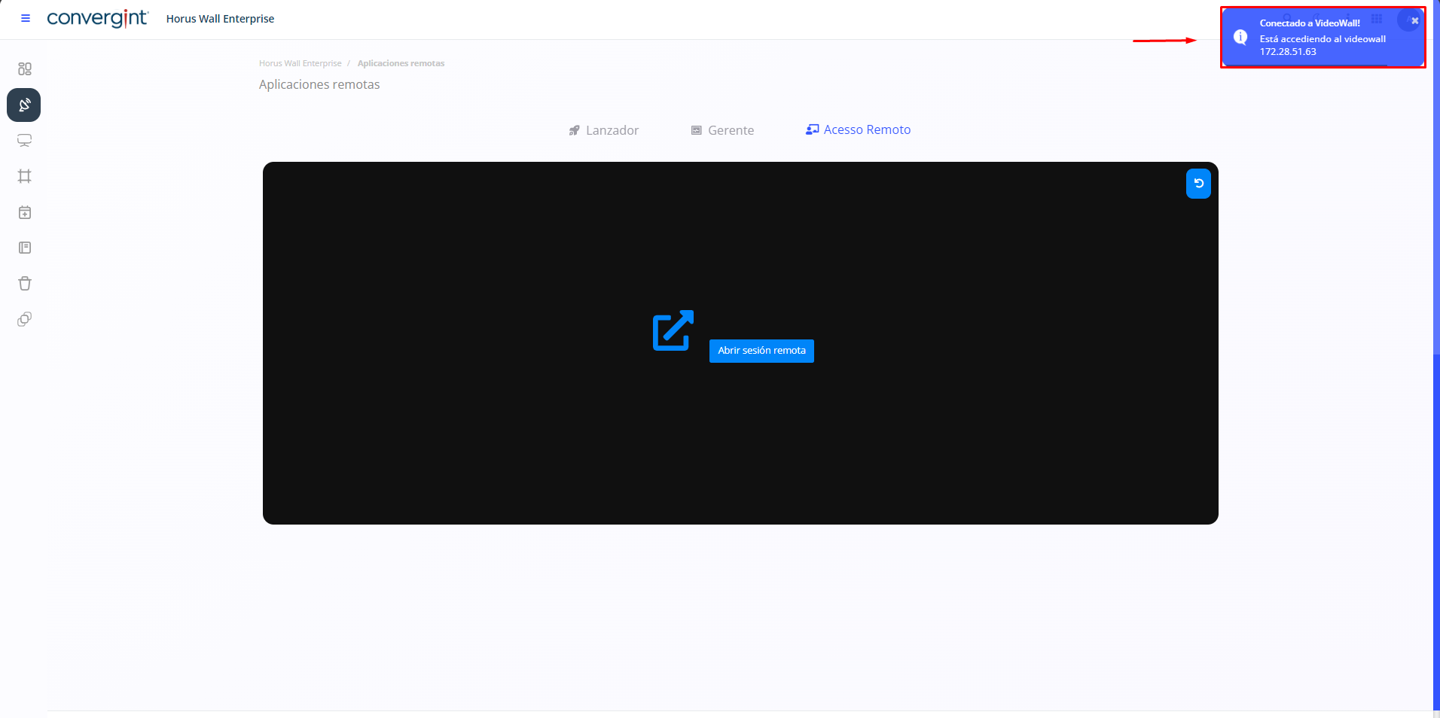Select the satellite dish remote applications icon
This screenshot has width=1440, height=718.
24,105
